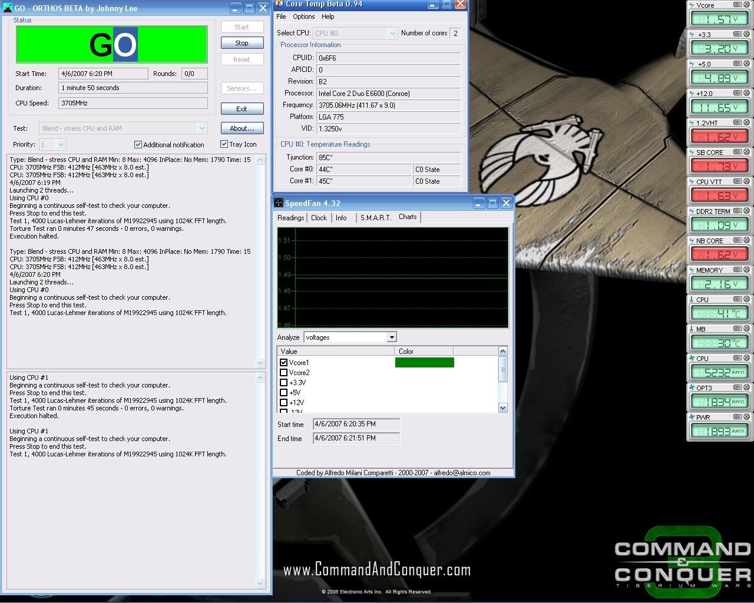Screen dimensions: 754x603
Task: Open settings icon on Vcore voltage gadget
Action: tap(738, 5)
